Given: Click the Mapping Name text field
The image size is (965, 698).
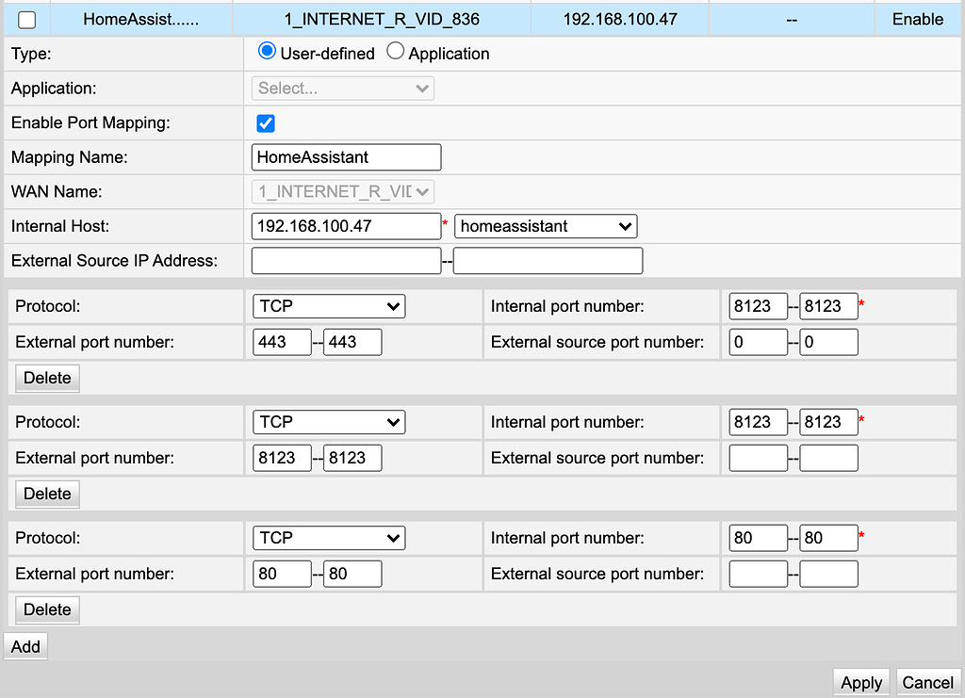Looking at the screenshot, I should (346, 156).
